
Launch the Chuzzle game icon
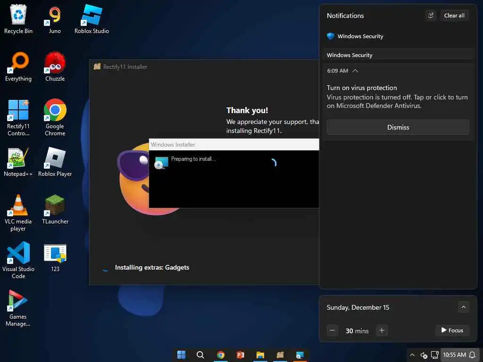pos(55,67)
